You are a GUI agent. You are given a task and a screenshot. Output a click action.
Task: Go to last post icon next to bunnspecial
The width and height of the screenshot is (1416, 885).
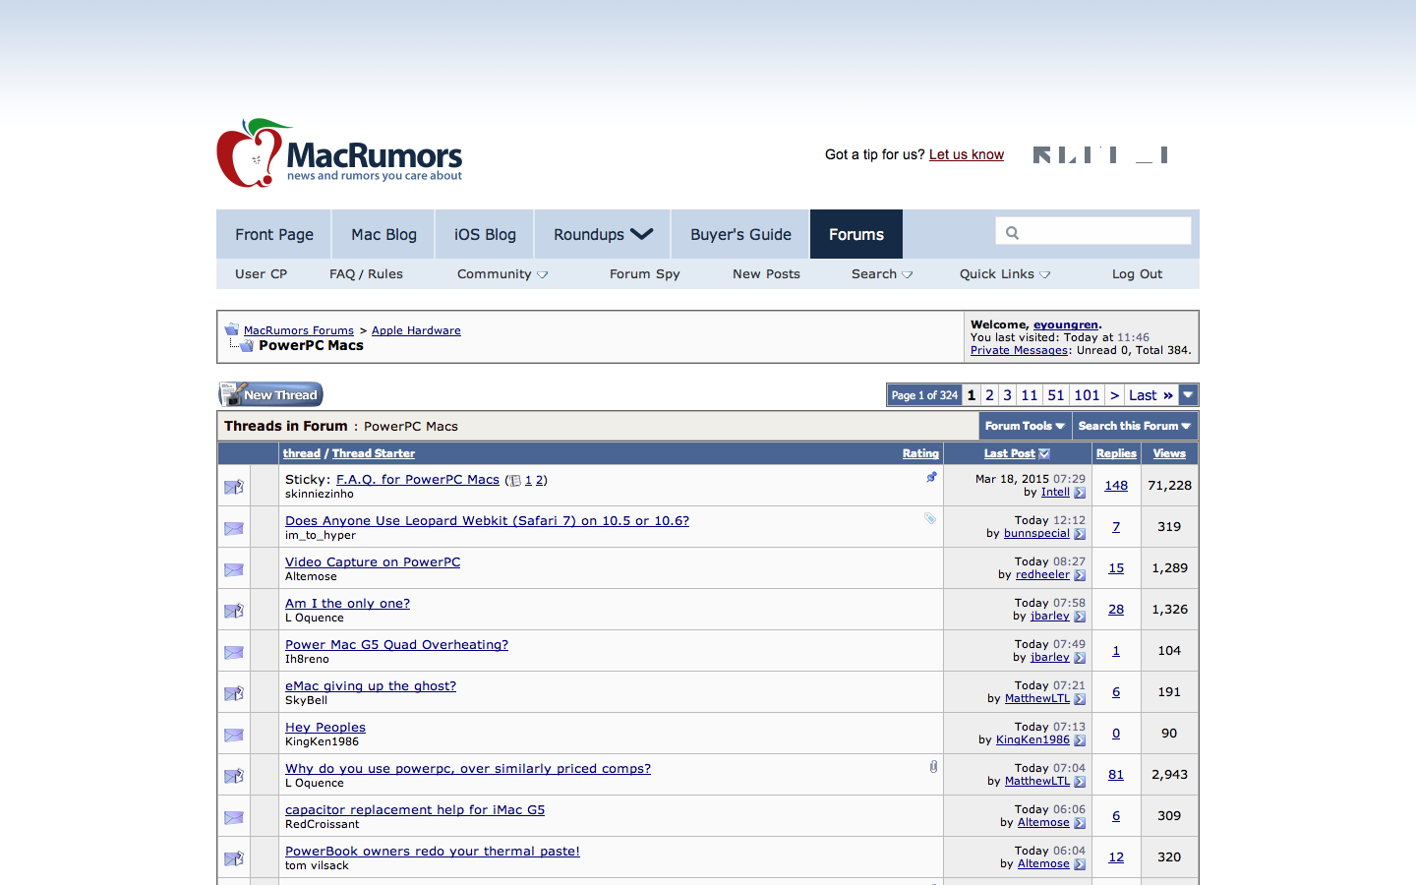(1080, 534)
